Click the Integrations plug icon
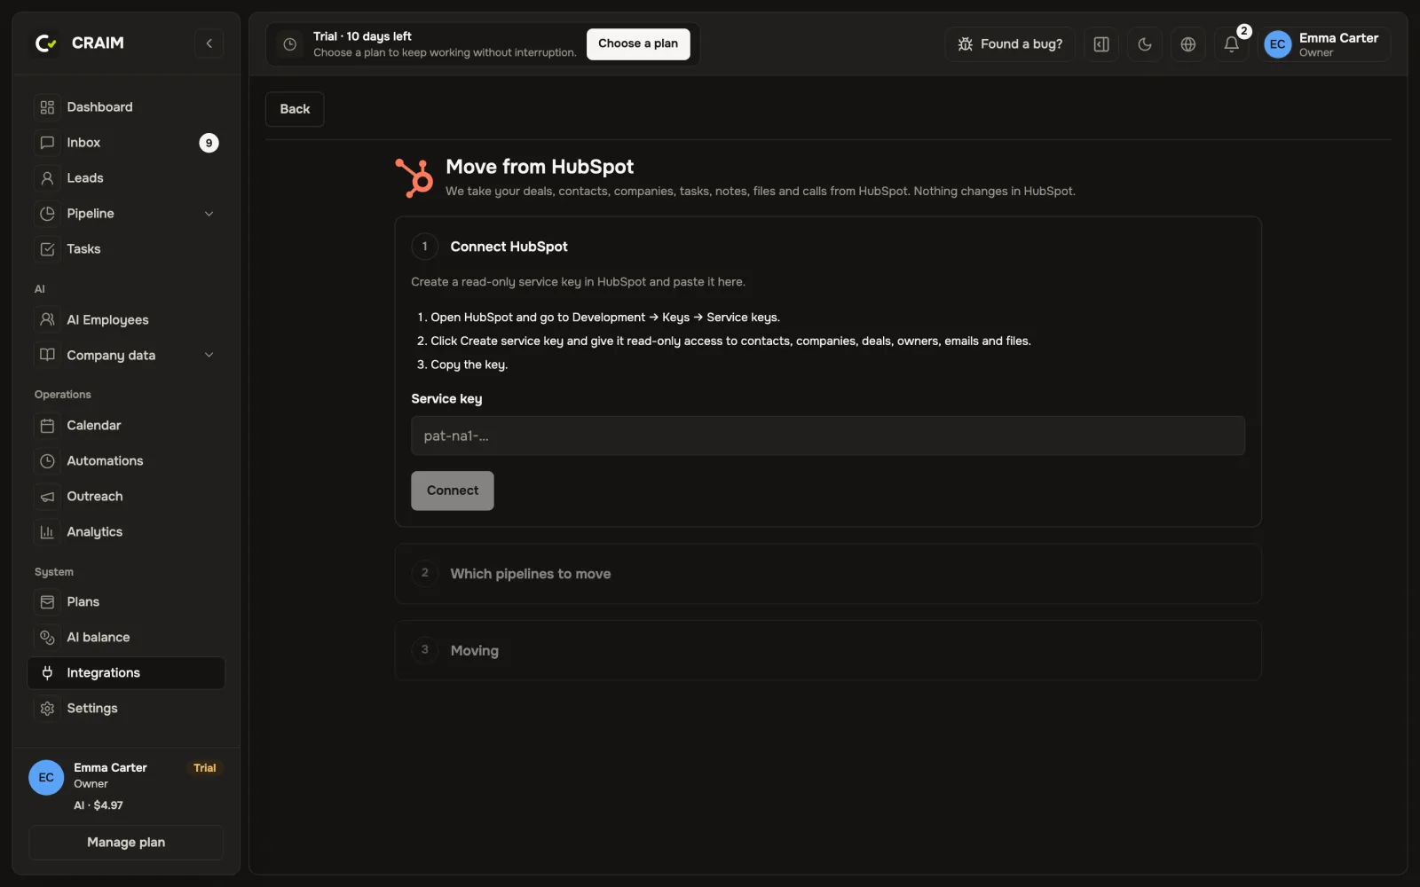Screen dimensions: 1420x887 pyautogui.click(x=47, y=673)
